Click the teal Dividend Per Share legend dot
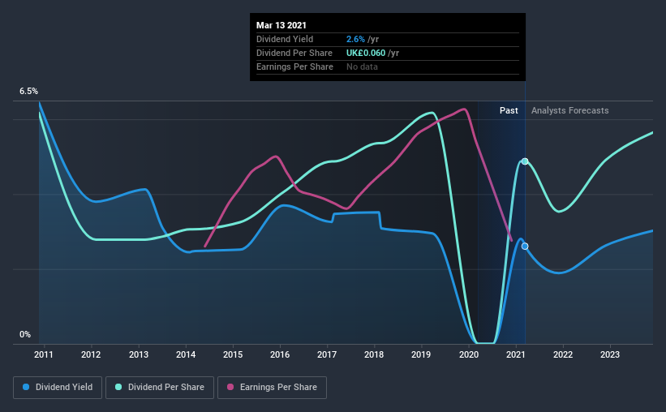666x412 pixels. pos(118,387)
